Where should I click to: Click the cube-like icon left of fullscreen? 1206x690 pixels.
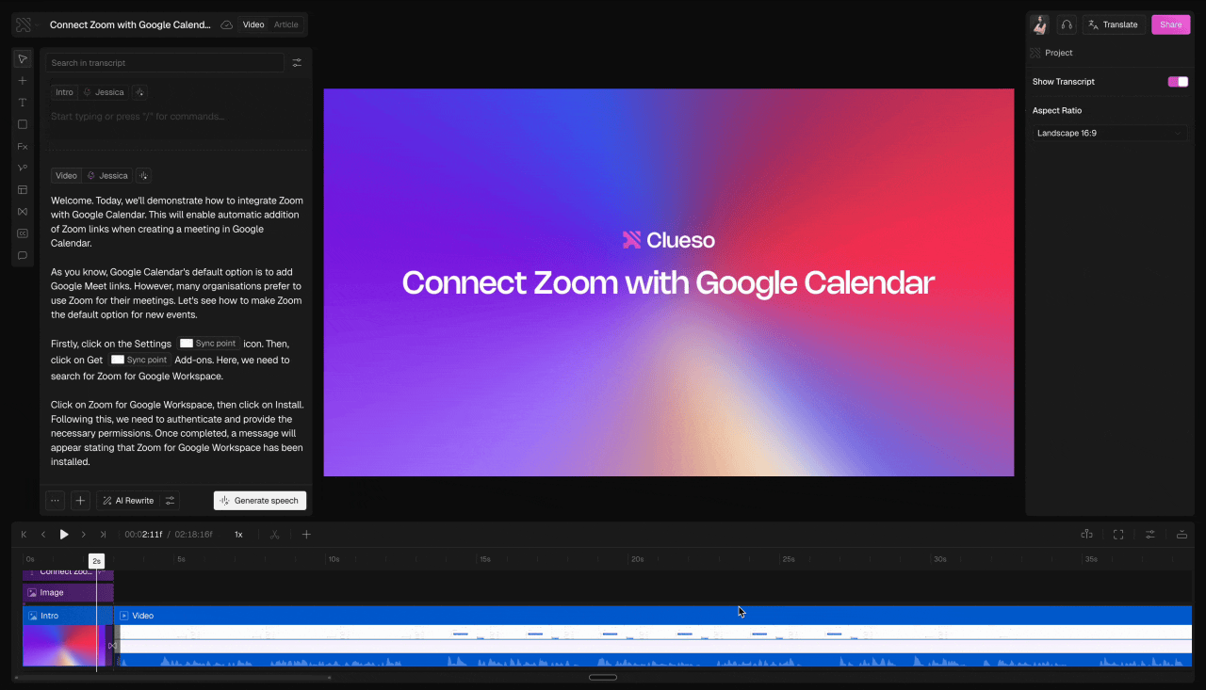(1086, 535)
